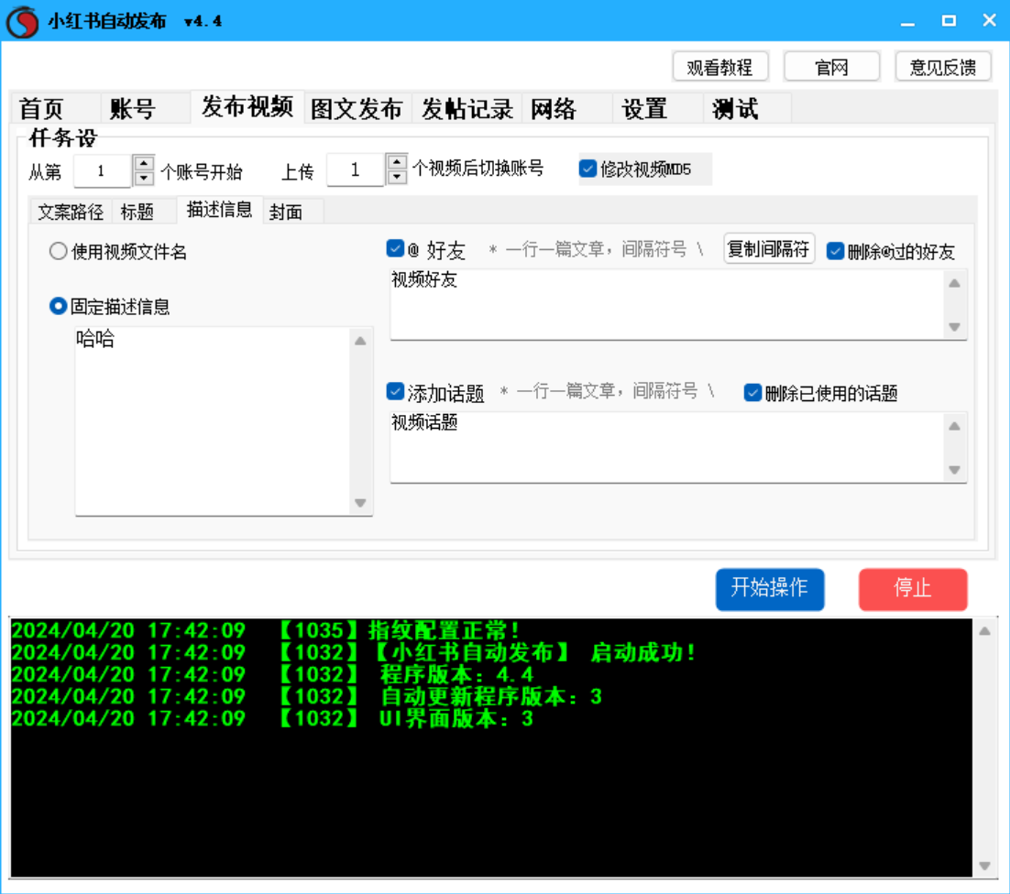Increase the starting account number
The height and width of the screenshot is (894, 1010).
pos(144,163)
